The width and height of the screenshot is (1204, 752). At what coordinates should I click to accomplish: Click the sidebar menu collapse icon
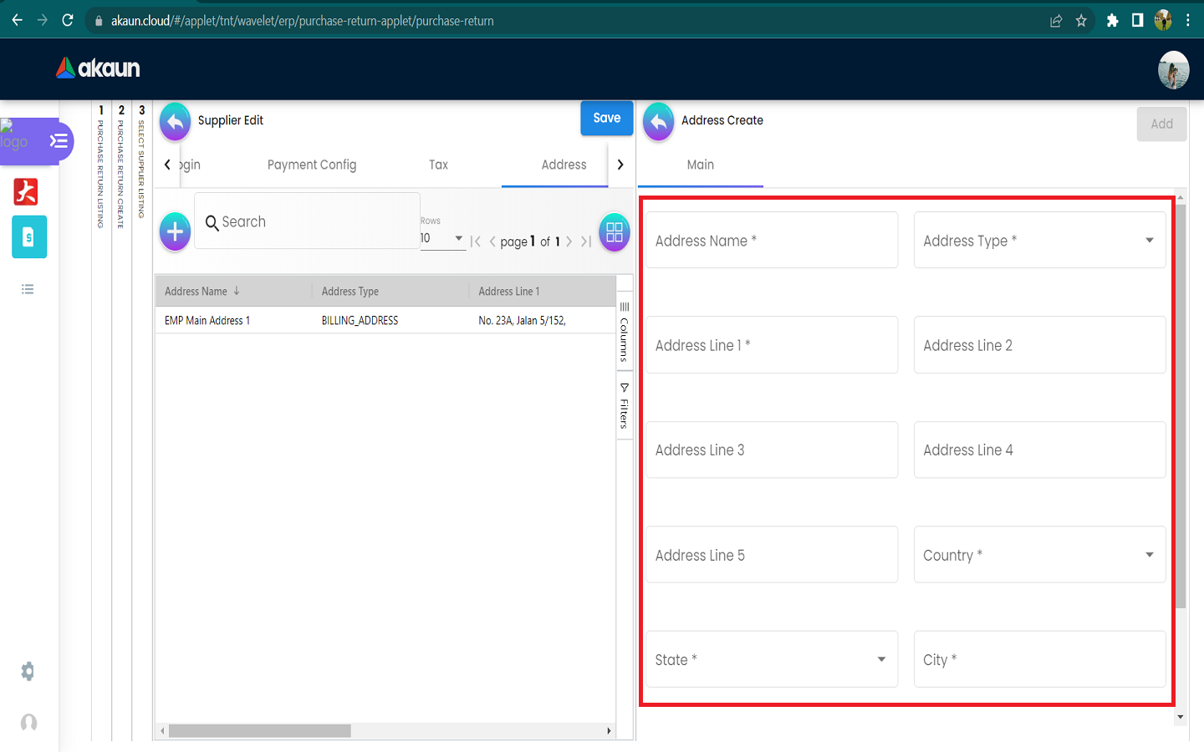59,140
